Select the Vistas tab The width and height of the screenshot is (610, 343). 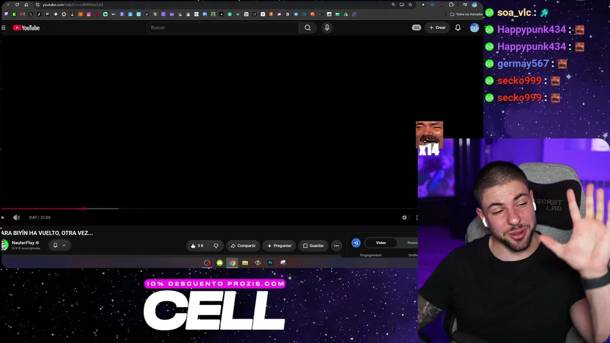click(381, 243)
